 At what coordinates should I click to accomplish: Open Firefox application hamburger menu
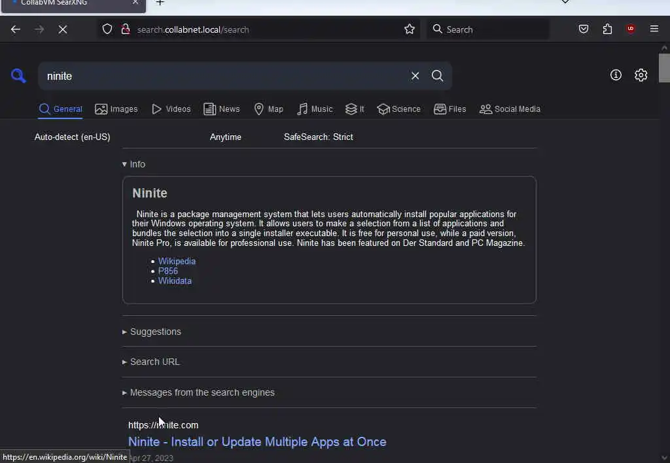654,29
